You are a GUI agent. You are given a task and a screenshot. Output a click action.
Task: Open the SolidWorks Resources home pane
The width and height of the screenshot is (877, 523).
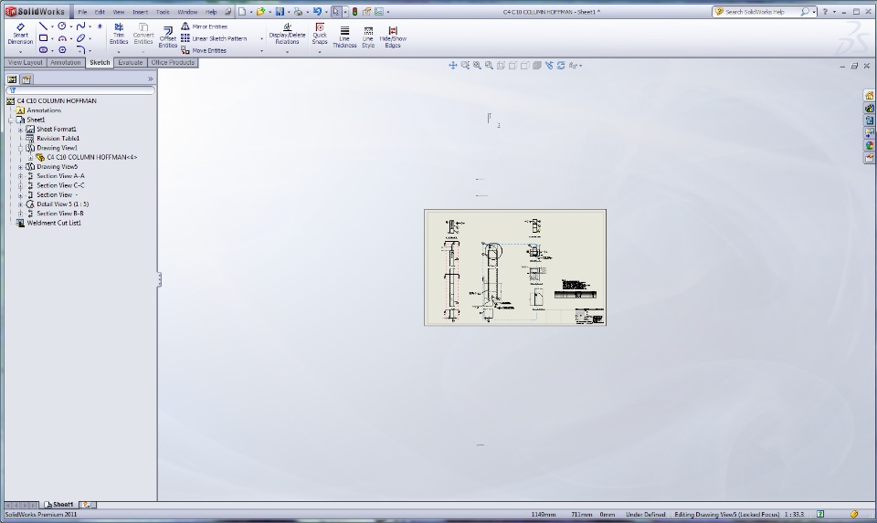click(869, 96)
